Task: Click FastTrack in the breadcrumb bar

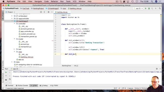Action: [x=26, y=8]
